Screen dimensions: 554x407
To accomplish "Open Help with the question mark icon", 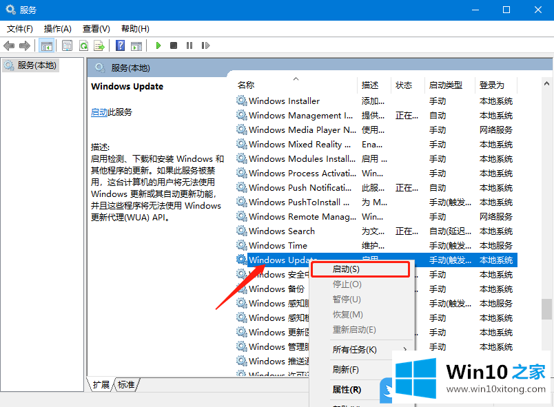I will [x=120, y=45].
